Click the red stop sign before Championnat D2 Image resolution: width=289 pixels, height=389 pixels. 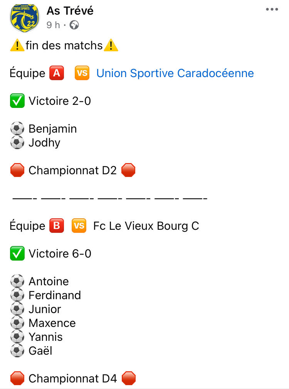17,170
